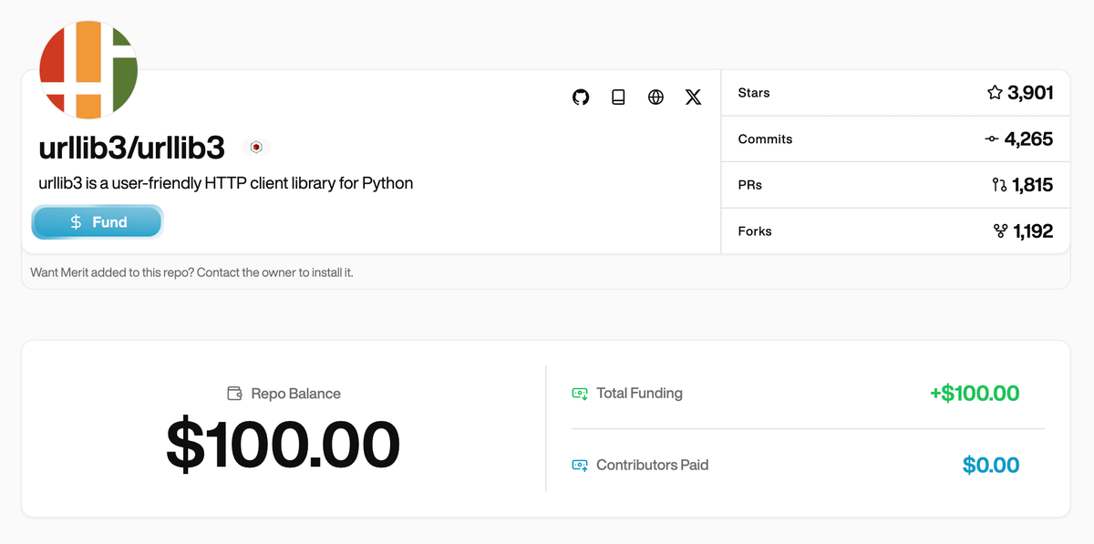Image resolution: width=1094 pixels, height=544 pixels.
Task: Click the star icon next to 3,901
Action: coord(995,92)
